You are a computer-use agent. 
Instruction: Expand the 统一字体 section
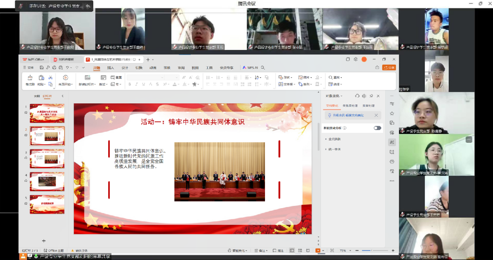point(334,149)
